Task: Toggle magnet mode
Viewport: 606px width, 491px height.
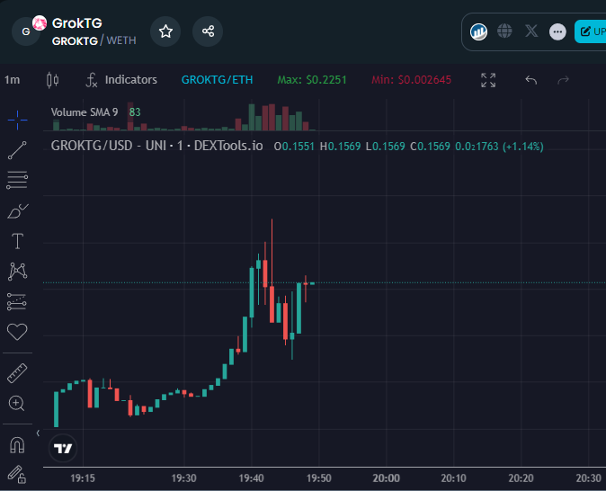Action: [x=17, y=445]
